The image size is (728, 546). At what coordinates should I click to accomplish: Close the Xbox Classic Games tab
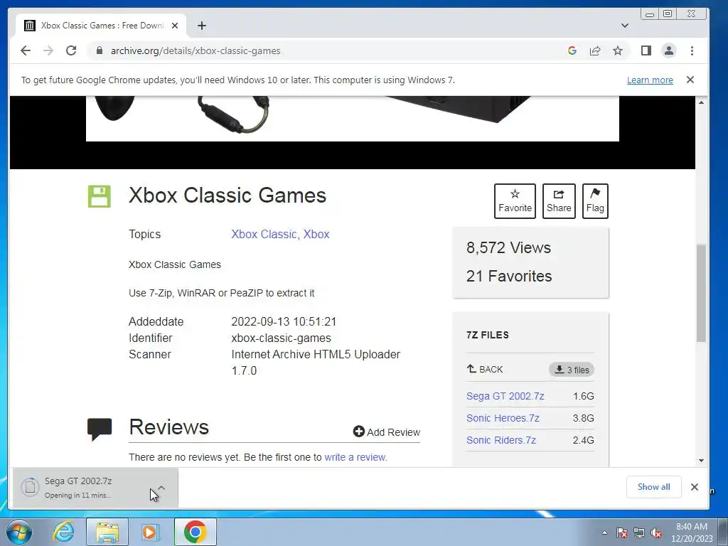(175, 26)
